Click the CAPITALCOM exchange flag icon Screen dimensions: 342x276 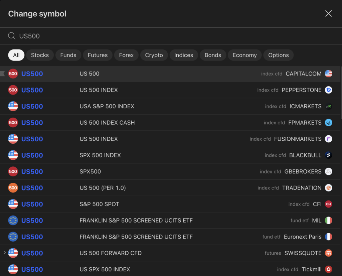click(328, 74)
